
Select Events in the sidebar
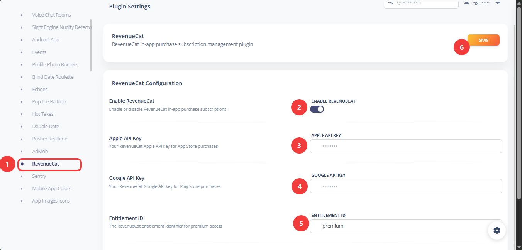(39, 52)
